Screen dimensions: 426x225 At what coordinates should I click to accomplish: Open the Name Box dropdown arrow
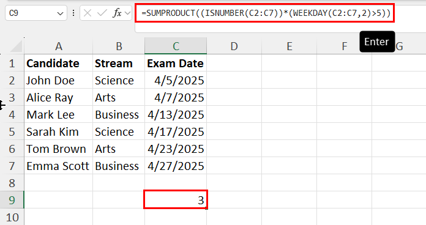61,13
